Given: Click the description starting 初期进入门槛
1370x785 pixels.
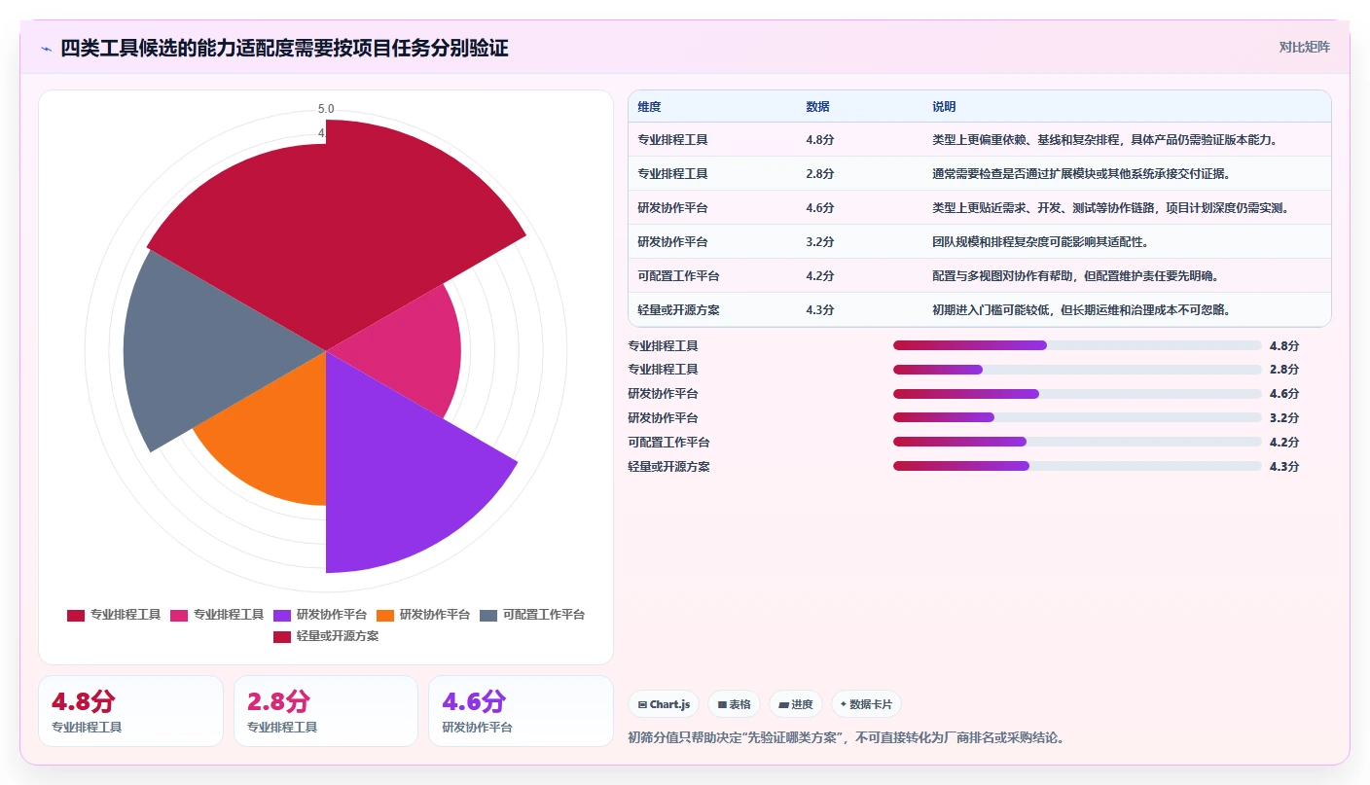Looking at the screenshot, I should 1081,310.
